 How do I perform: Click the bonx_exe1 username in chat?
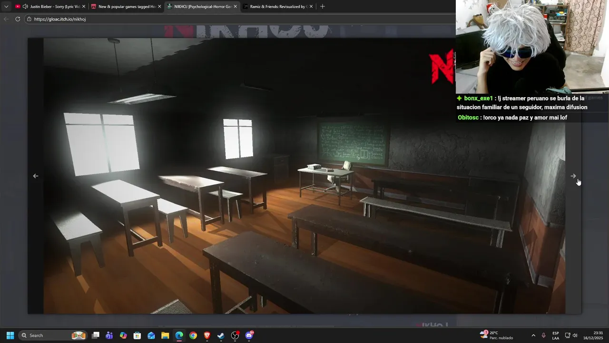[478, 98]
